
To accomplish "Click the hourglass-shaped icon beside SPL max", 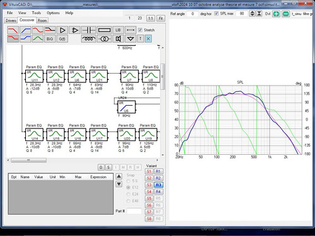I will [x=259, y=14].
